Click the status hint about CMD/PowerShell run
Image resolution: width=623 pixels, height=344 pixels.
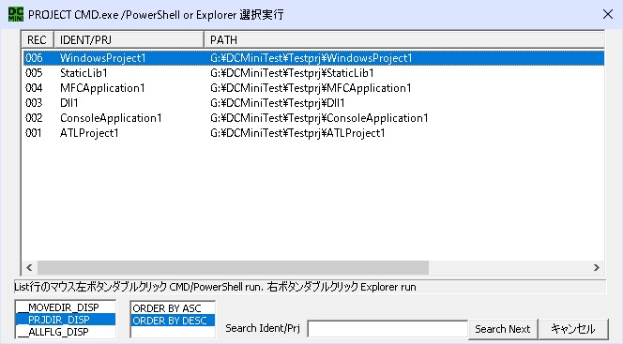pos(310,287)
